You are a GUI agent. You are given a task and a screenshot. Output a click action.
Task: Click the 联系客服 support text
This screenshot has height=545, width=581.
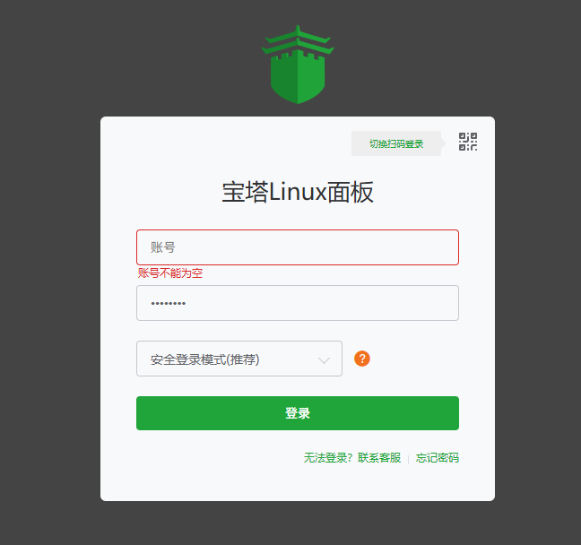pyautogui.click(x=379, y=458)
